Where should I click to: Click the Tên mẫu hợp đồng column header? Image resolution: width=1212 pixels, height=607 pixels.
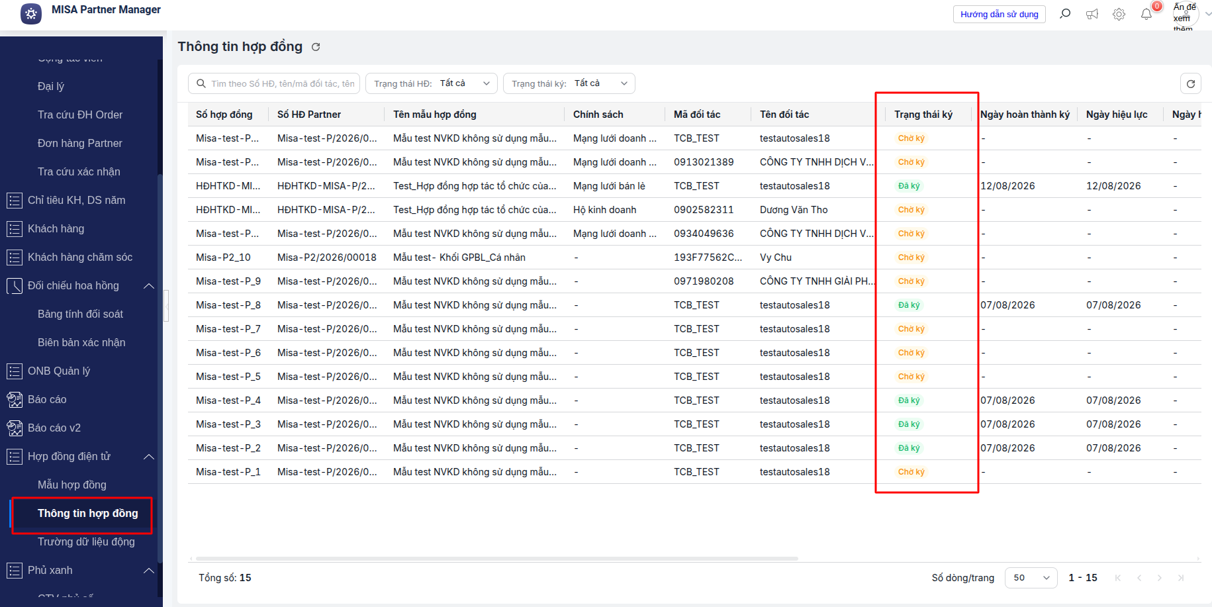click(x=435, y=115)
